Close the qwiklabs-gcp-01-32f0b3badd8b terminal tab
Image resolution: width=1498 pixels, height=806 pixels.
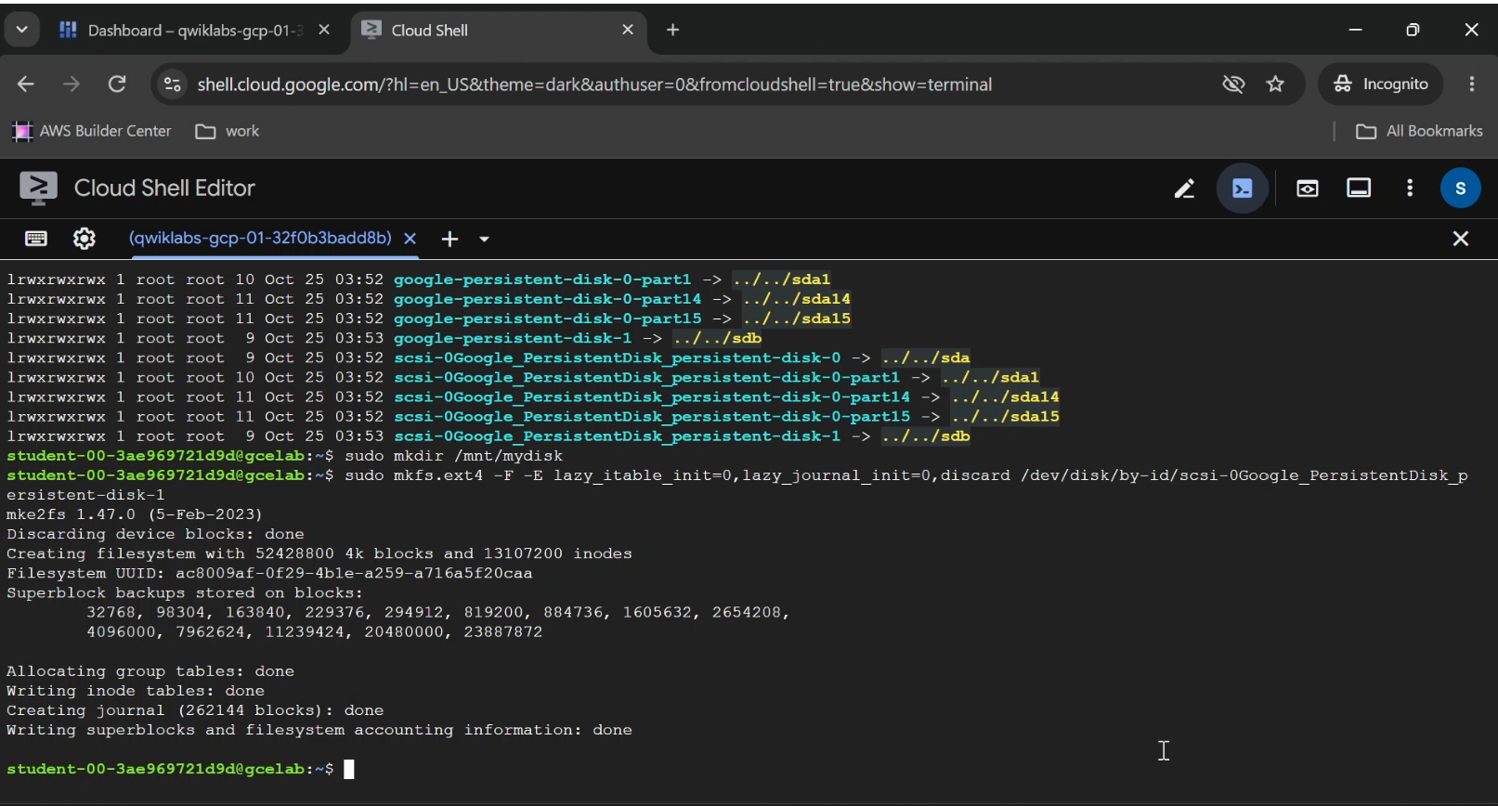point(410,239)
